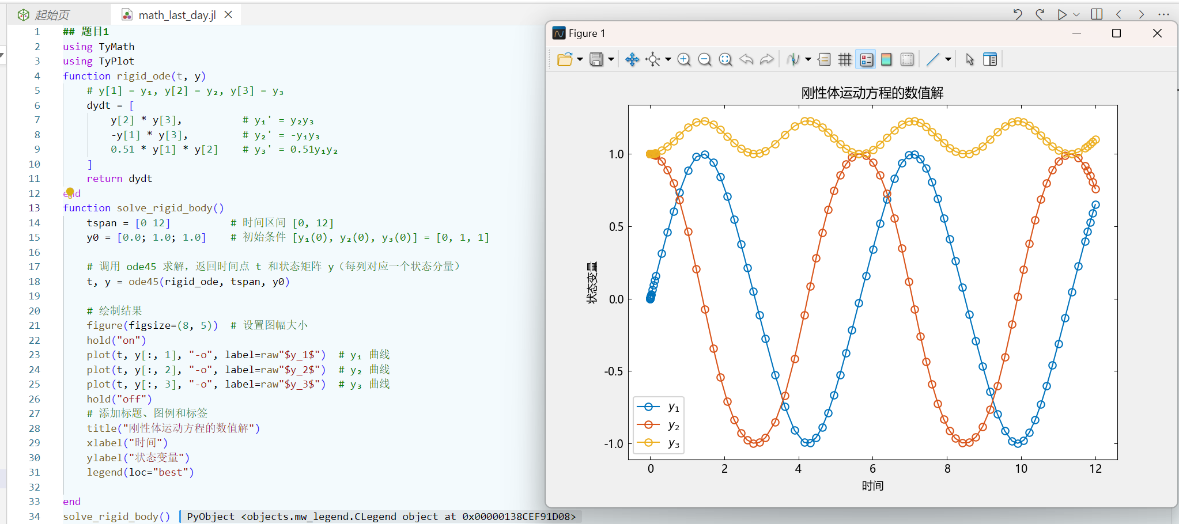Click the y₂ legend line sample
The width and height of the screenshot is (1179, 524).
(648, 425)
